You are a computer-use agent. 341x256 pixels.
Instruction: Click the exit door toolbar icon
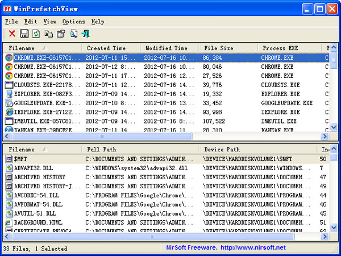point(85,34)
